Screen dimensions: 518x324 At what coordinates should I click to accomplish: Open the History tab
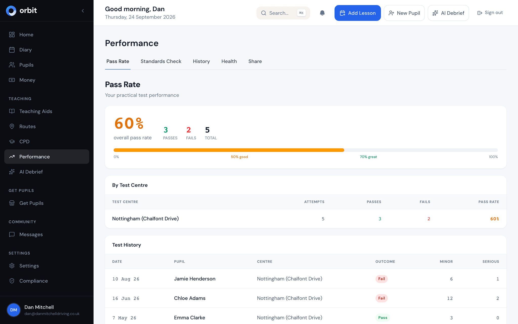(201, 62)
